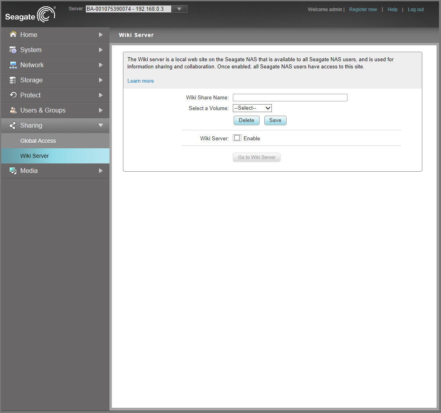Click the Wiki Server page heading
The height and width of the screenshot is (413, 441).
[x=136, y=35]
